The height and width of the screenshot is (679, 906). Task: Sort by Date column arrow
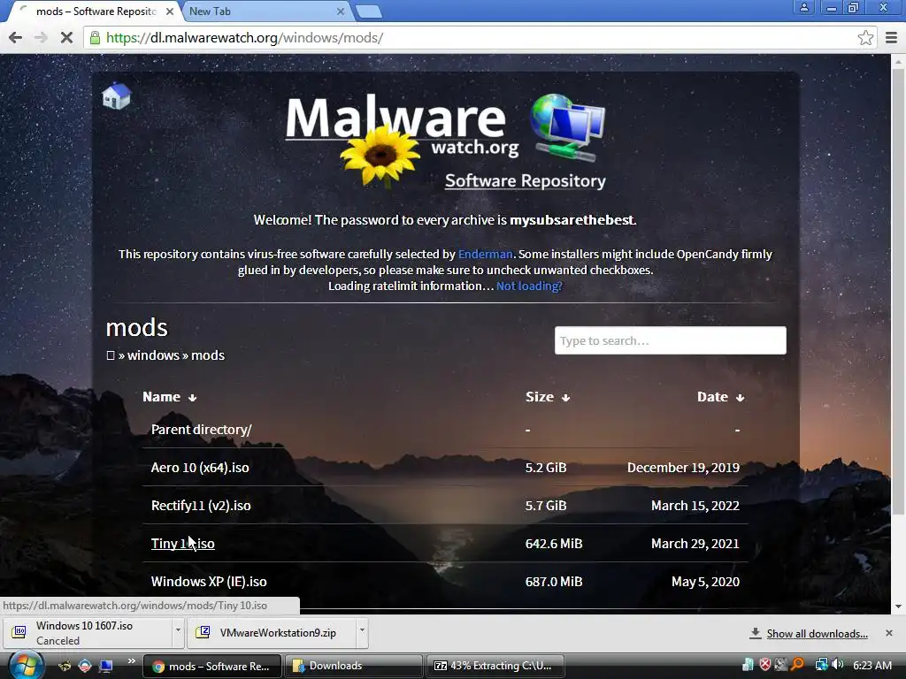click(740, 397)
